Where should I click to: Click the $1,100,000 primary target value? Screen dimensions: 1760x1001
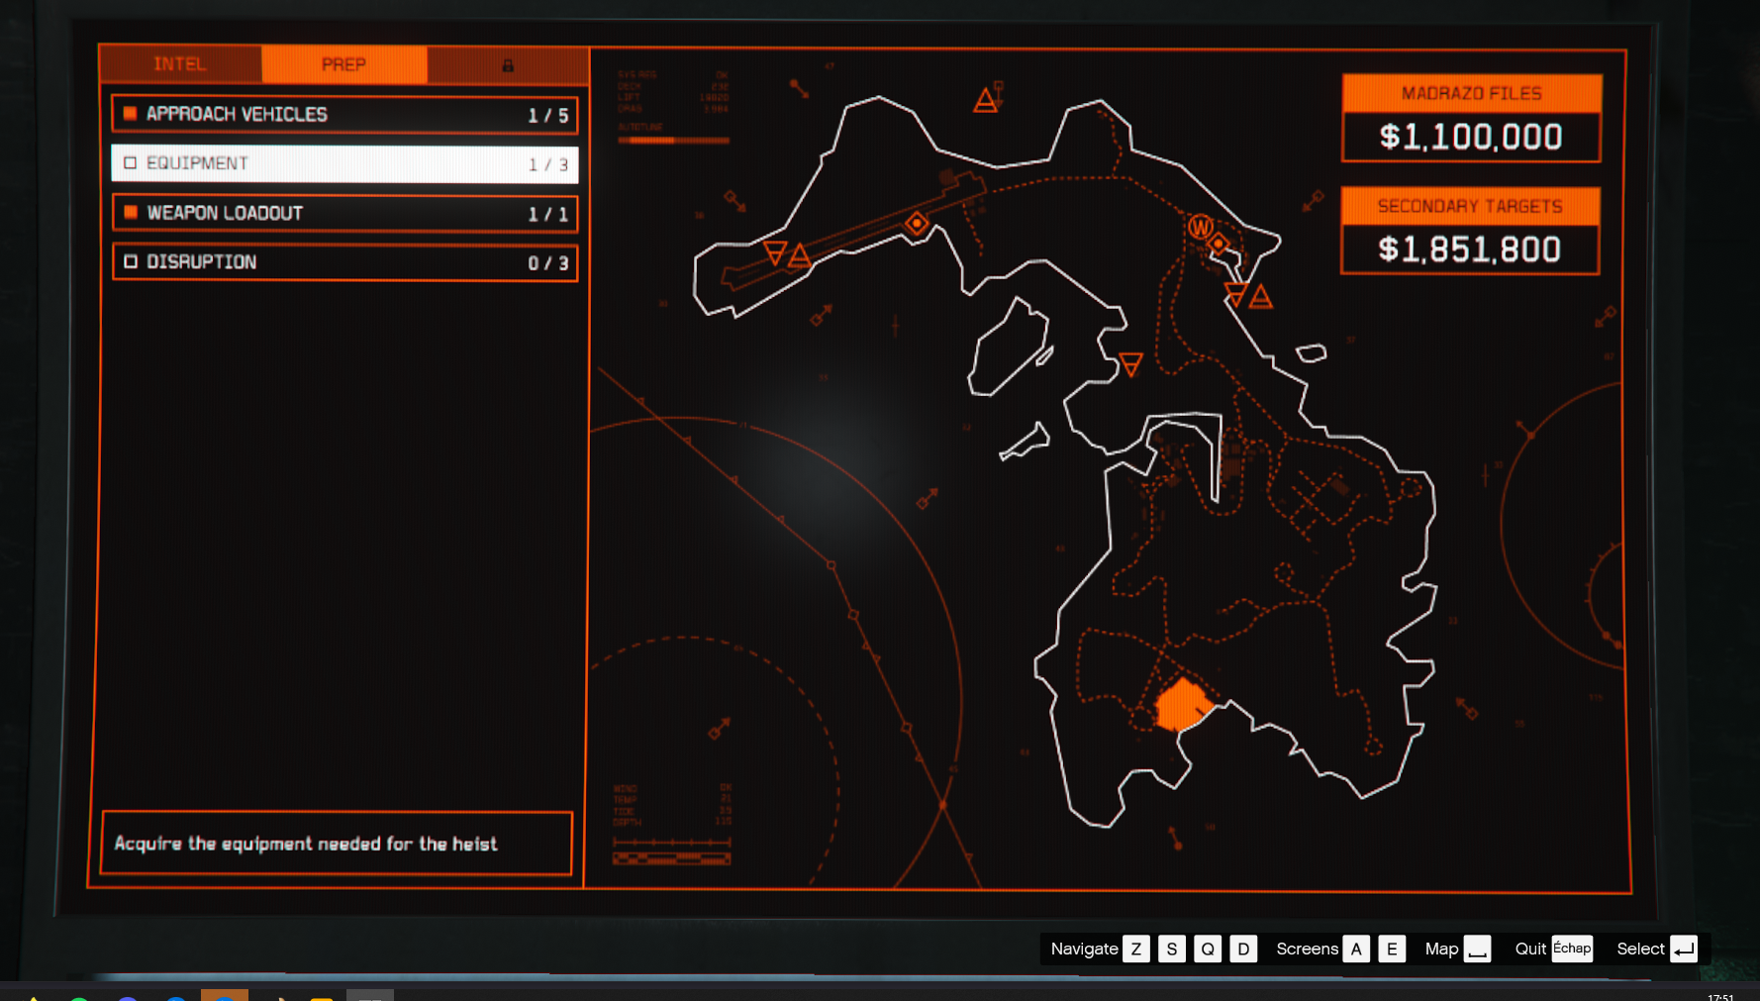1472,137
